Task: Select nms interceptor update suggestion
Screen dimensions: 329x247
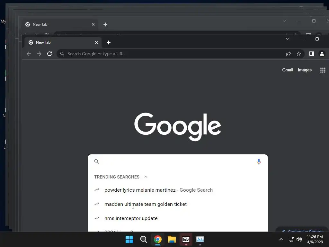Action: (x=178, y=218)
